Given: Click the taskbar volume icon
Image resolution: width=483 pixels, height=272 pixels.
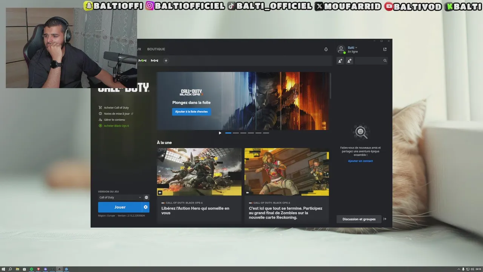Looking at the screenshot, I should tap(472, 269).
